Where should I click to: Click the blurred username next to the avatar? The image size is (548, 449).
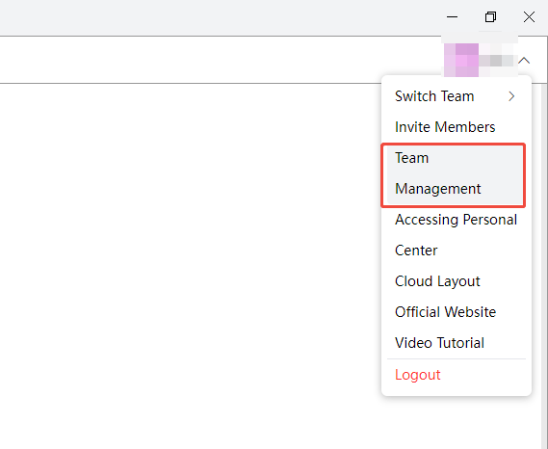point(498,60)
